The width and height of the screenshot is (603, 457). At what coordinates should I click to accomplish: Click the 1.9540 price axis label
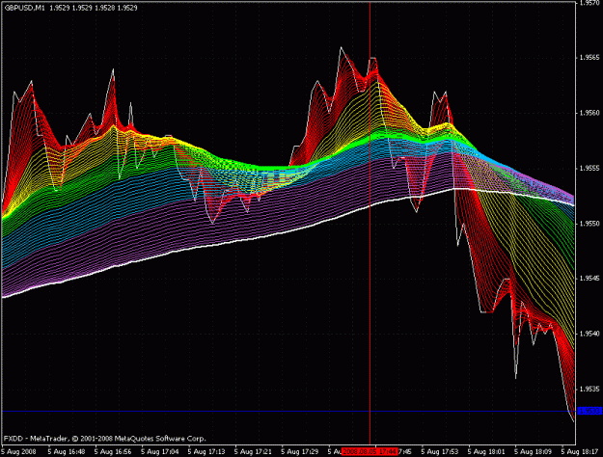coord(589,334)
